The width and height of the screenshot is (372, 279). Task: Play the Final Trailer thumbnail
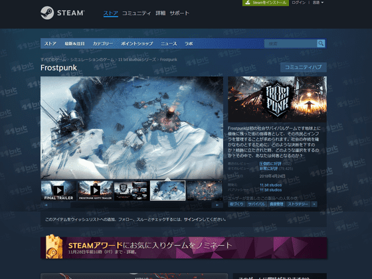(58, 191)
